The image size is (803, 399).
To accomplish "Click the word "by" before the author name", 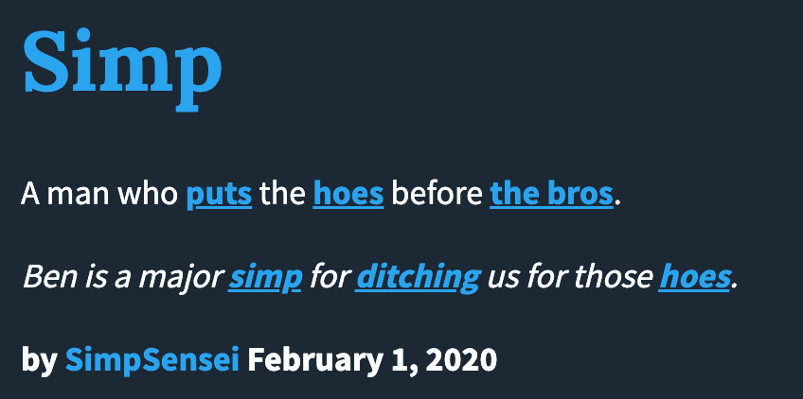I will point(39,359).
